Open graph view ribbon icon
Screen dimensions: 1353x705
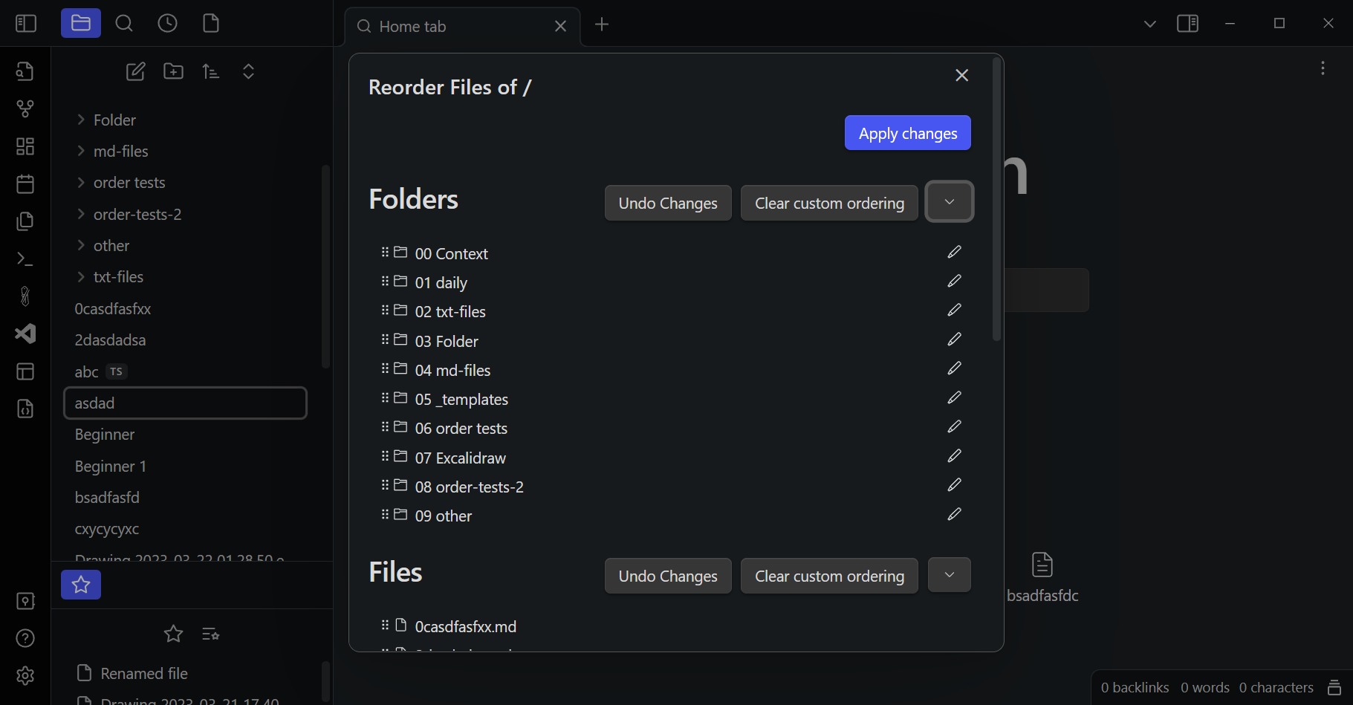click(25, 109)
